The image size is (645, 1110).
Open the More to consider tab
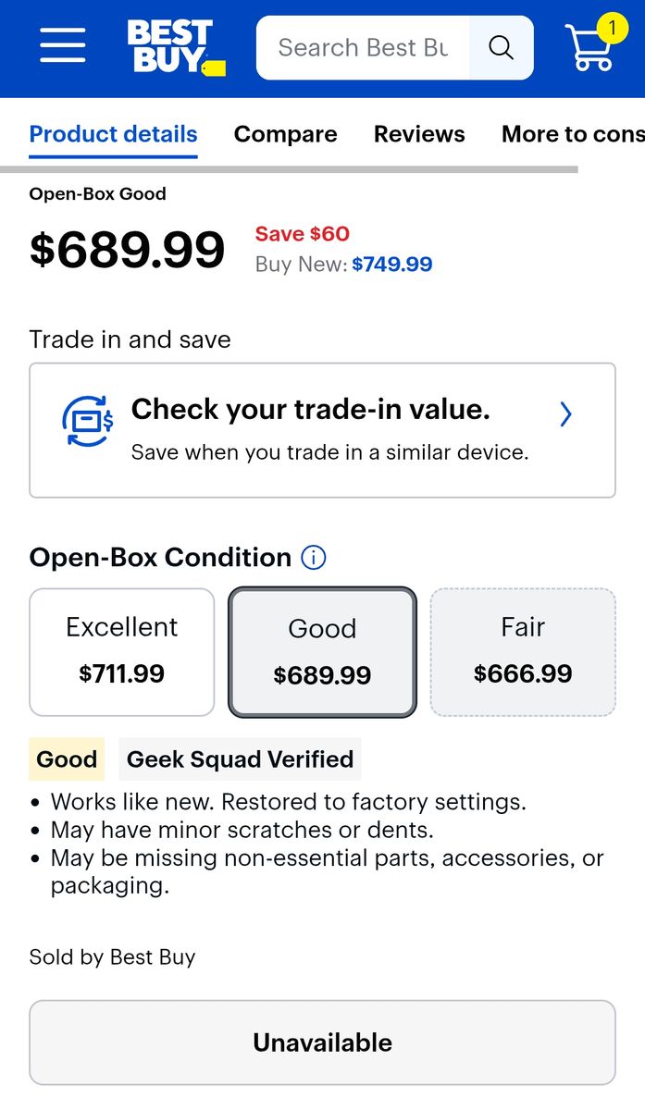click(x=572, y=134)
